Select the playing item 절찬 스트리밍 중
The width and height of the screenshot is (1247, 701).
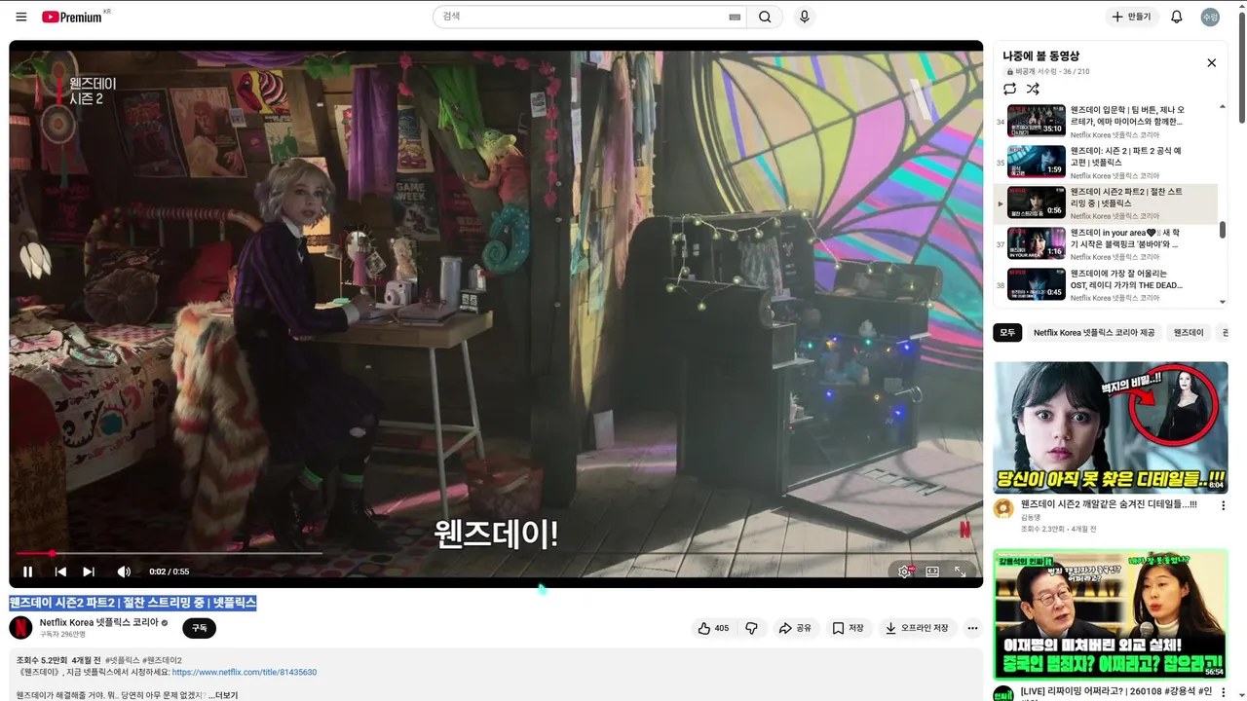(x=1106, y=203)
